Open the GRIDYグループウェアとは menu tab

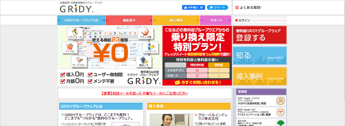(x=81, y=20)
